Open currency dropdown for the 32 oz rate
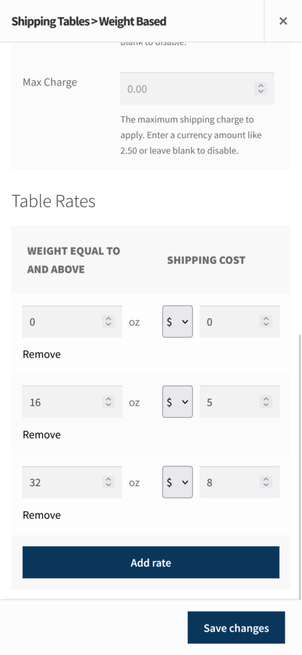Image resolution: width=302 pixels, height=655 pixels. [x=177, y=482]
